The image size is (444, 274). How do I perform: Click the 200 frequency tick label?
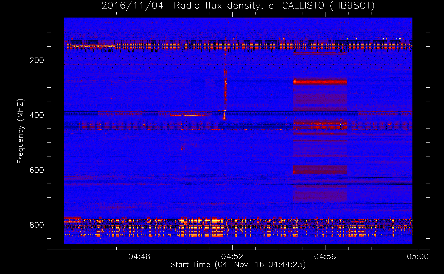click(37, 60)
